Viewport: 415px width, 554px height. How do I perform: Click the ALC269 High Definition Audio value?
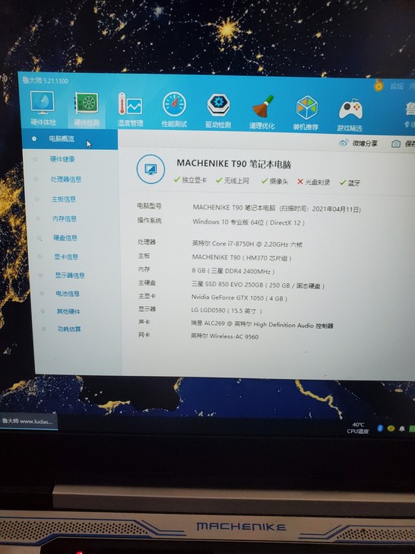pyautogui.click(x=261, y=324)
